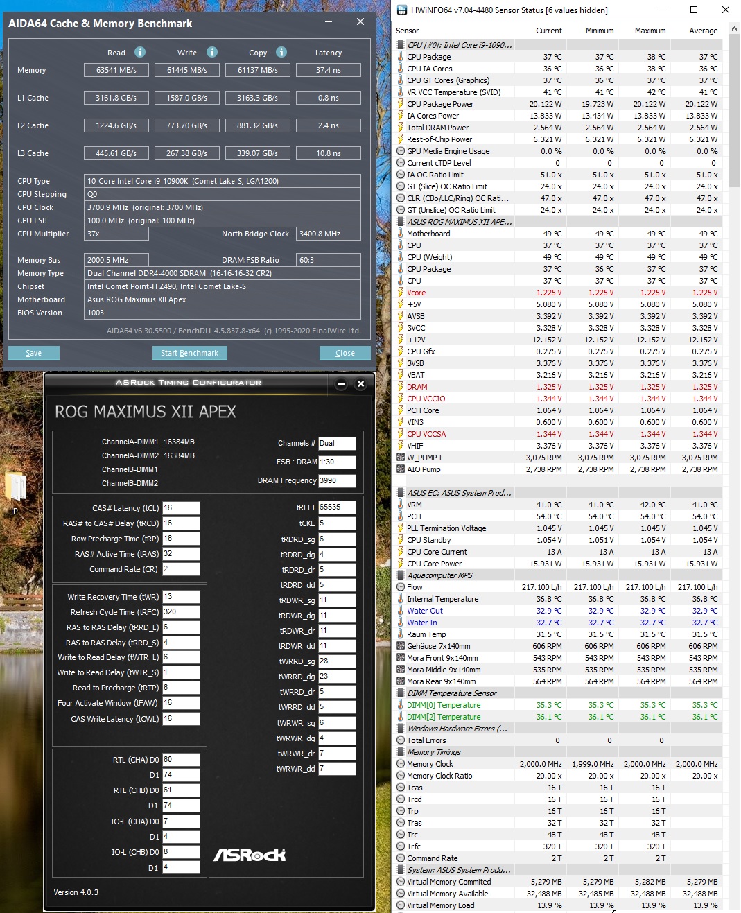Click the thermometer icon beside CPU IA Cores
741x913 pixels.
tap(401, 69)
